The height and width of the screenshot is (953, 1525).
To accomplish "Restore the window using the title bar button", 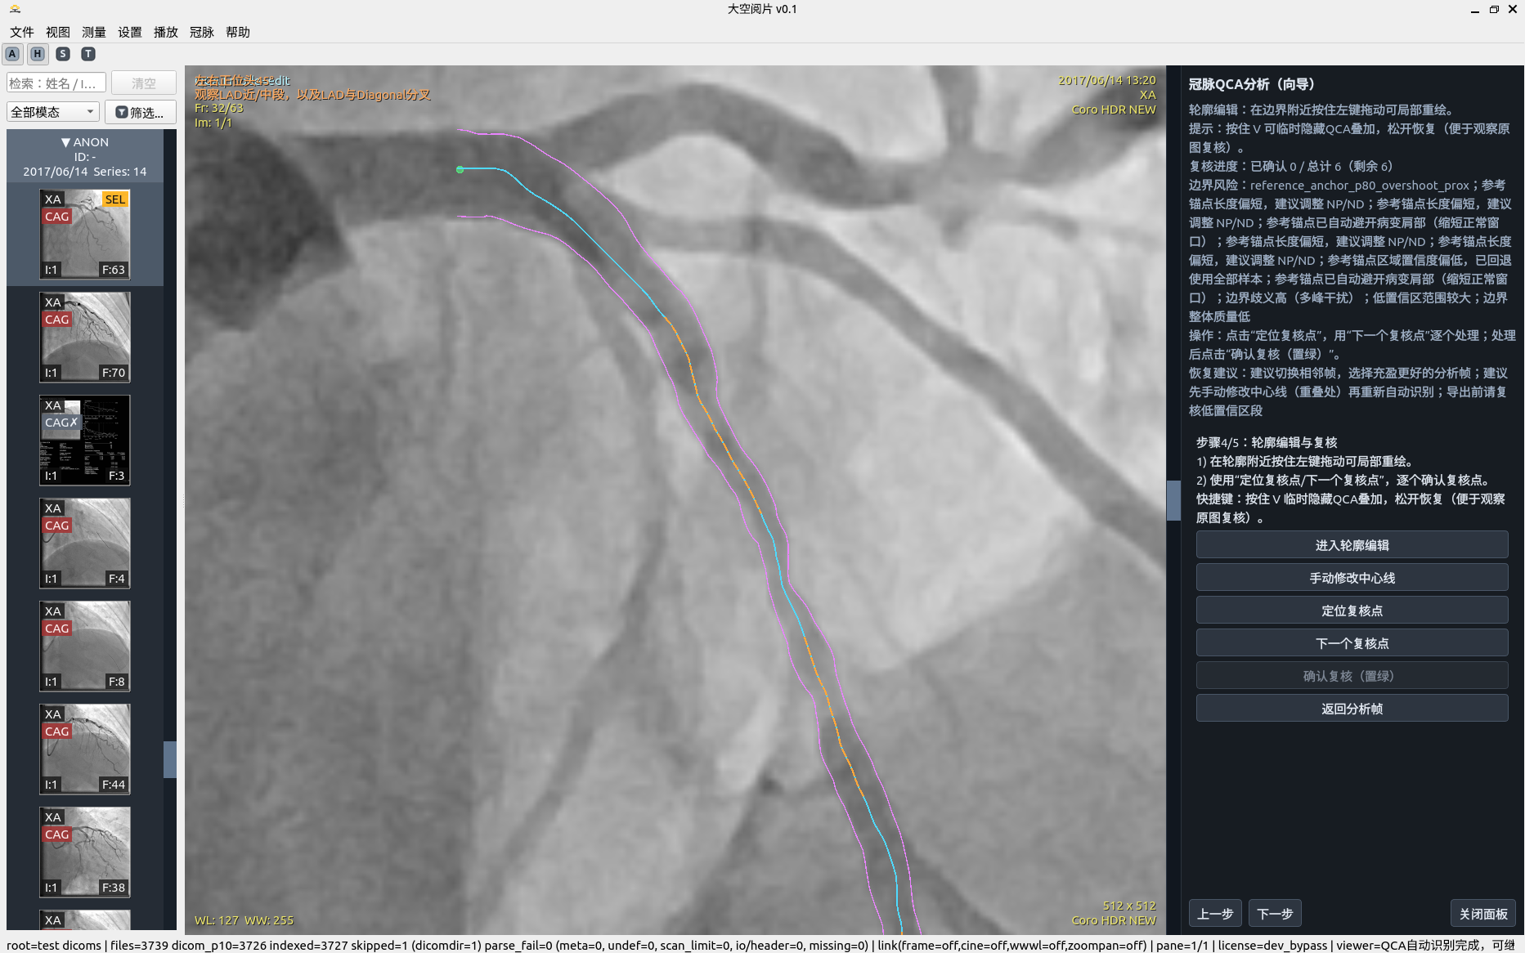I will (1493, 10).
